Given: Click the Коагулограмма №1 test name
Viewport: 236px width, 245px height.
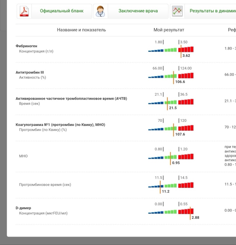Looking at the screenshot, I should pyautogui.click(x=60, y=125).
